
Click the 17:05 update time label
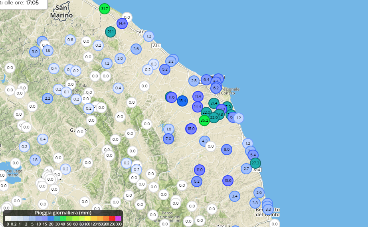click(32, 3)
